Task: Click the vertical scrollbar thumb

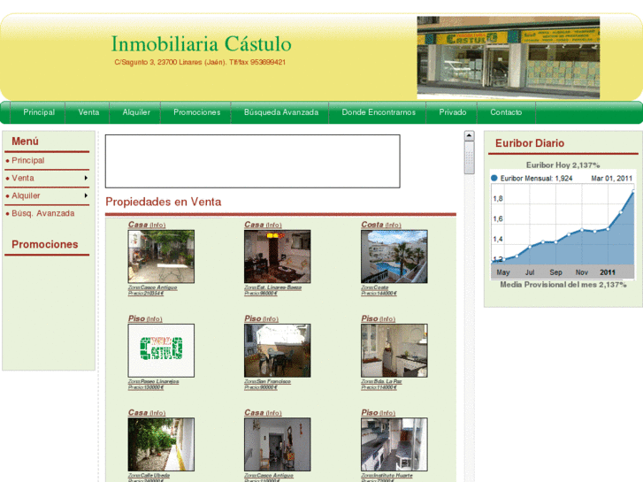Action: (469, 158)
